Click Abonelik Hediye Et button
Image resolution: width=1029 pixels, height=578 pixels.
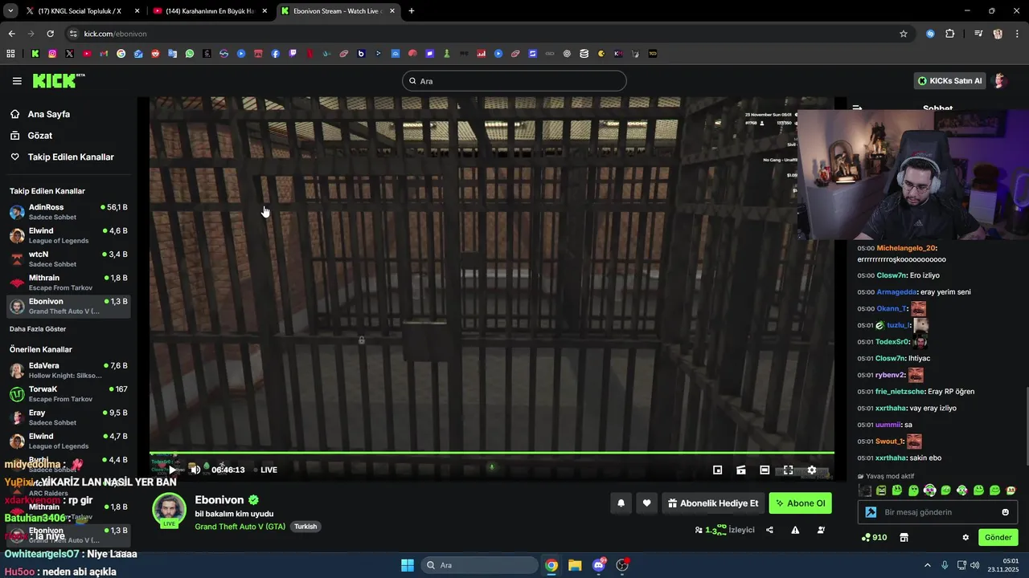(713, 503)
